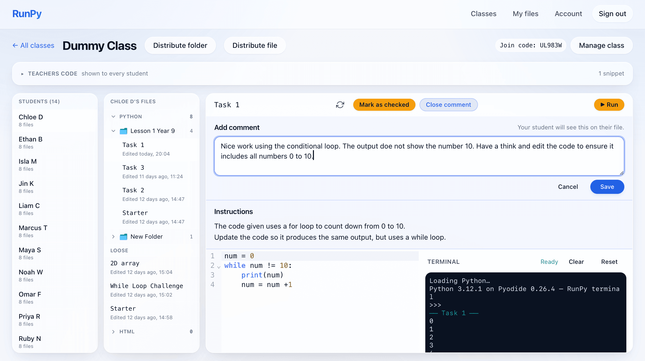The image size is (645, 361).
Task: Click Close comment button
Action: [448, 105]
